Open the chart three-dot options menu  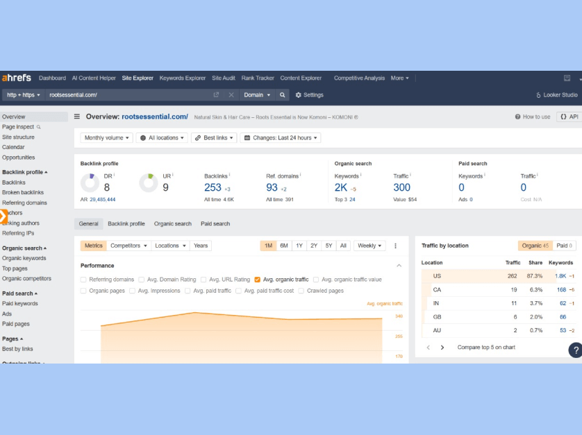pos(396,246)
